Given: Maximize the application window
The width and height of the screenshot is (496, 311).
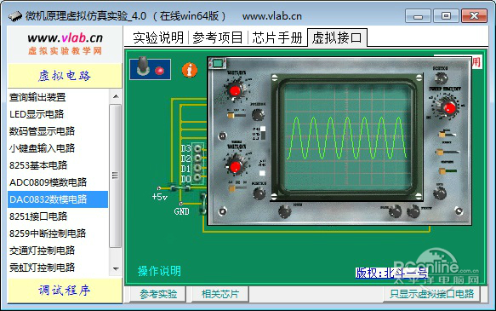Looking at the screenshot, I should pyautogui.click(x=446, y=16).
